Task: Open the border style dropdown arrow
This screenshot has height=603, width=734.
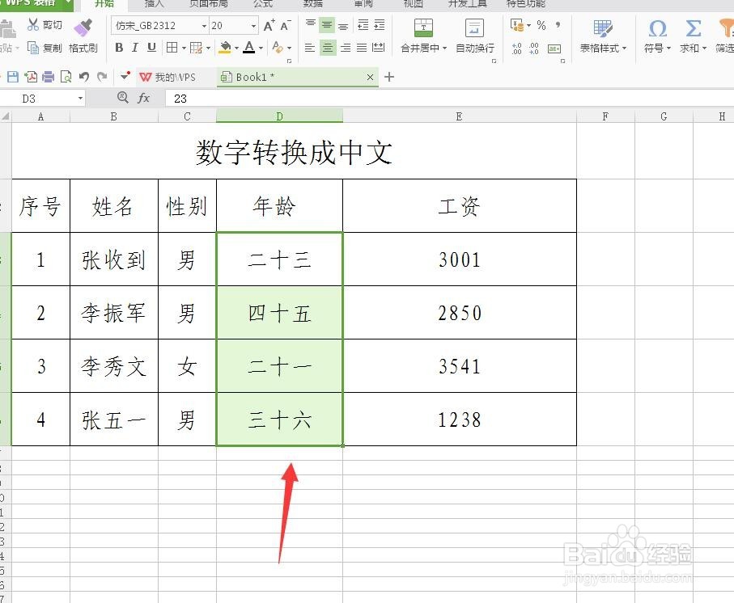Action: click(184, 48)
